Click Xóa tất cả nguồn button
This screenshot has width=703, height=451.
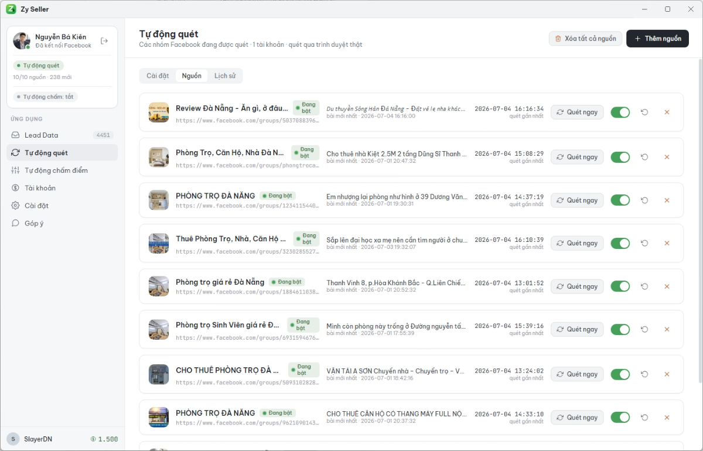click(585, 39)
